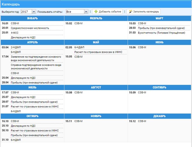Click the fill calendar wand icon
The width and height of the screenshot is (192, 147).
click(130, 12)
